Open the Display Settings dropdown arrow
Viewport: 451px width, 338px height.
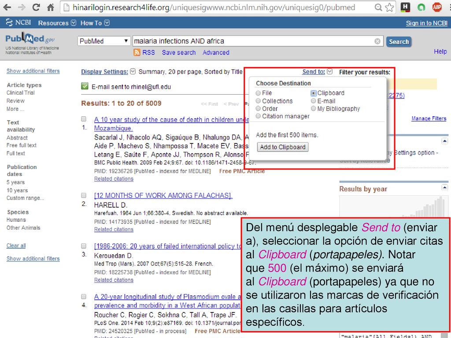pyautogui.click(x=133, y=71)
